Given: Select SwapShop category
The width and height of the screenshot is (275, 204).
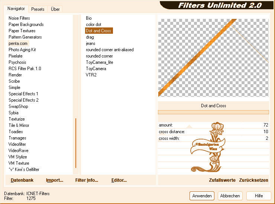Looking at the screenshot, I should tap(19, 106).
